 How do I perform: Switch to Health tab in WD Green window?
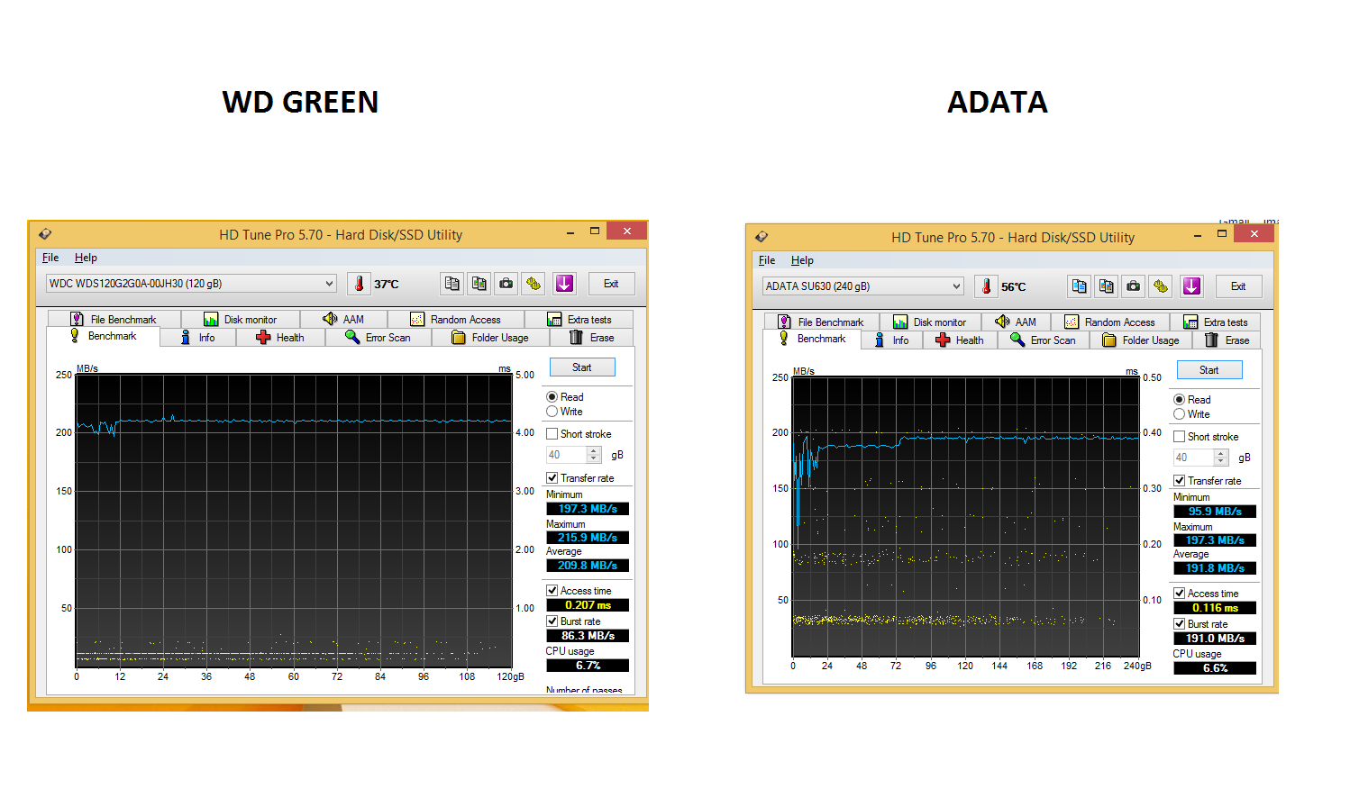(280, 338)
